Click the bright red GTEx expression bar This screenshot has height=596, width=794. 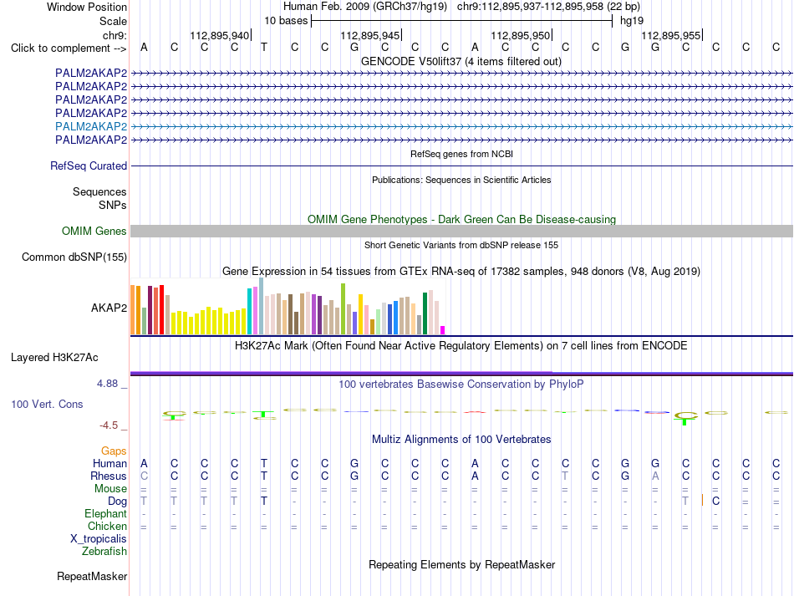click(x=161, y=309)
